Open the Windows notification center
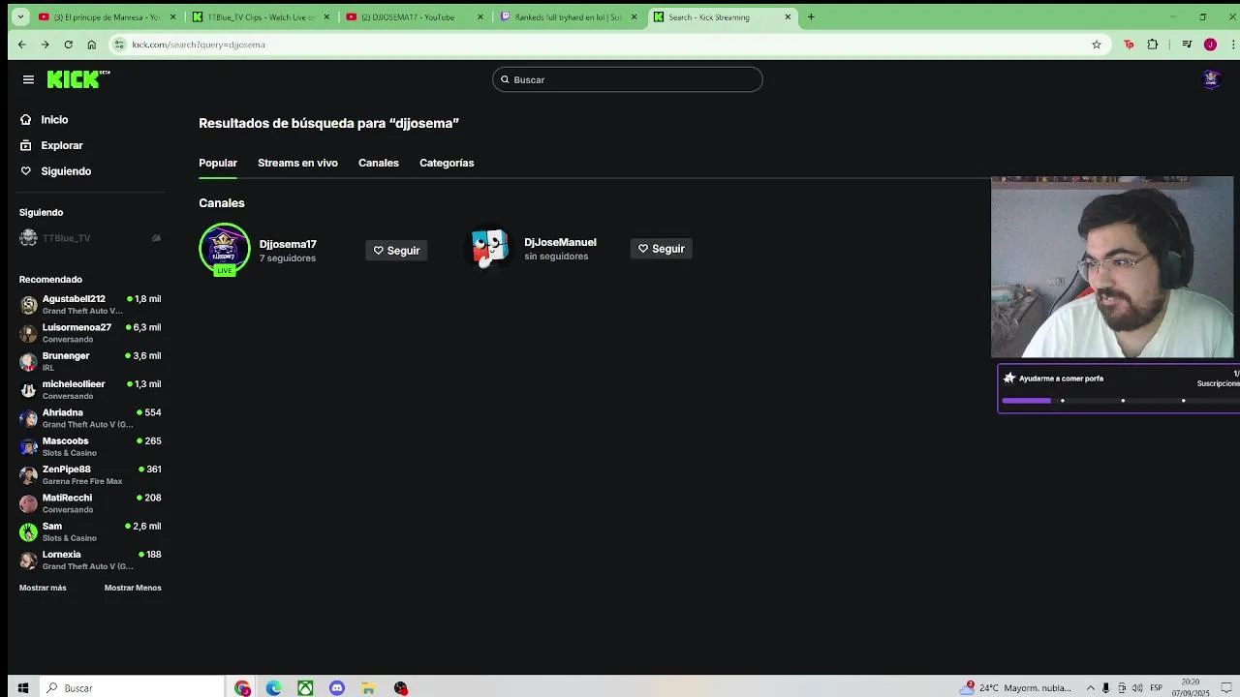The width and height of the screenshot is (1240, 697). click(x=1226, y=688)
